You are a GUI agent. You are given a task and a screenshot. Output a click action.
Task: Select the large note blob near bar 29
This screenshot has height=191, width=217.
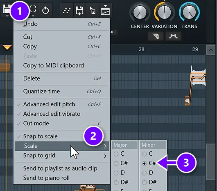(x=198, y=78)
